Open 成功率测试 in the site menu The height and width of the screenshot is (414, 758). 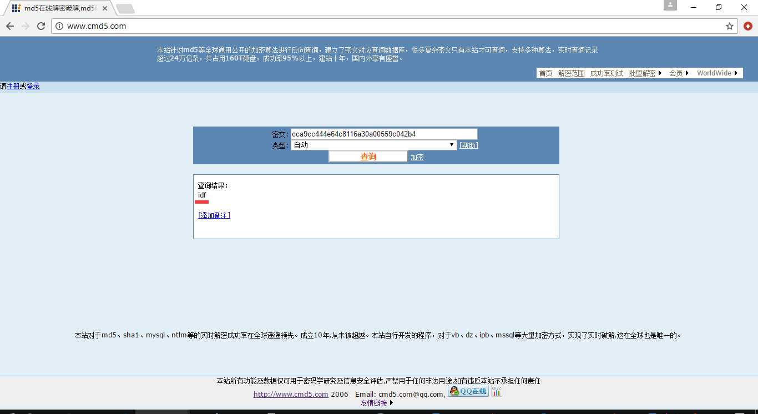pos(607,73)
